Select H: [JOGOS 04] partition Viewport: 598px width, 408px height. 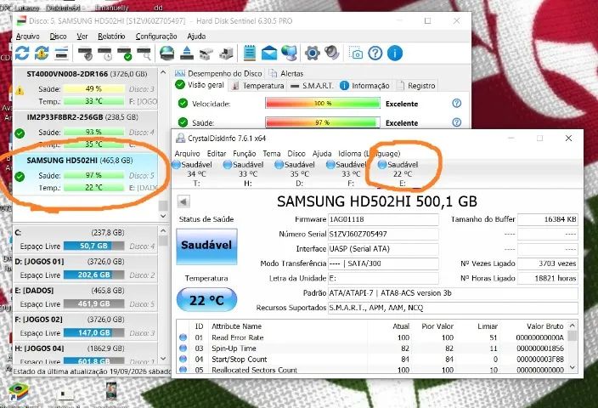85,354
